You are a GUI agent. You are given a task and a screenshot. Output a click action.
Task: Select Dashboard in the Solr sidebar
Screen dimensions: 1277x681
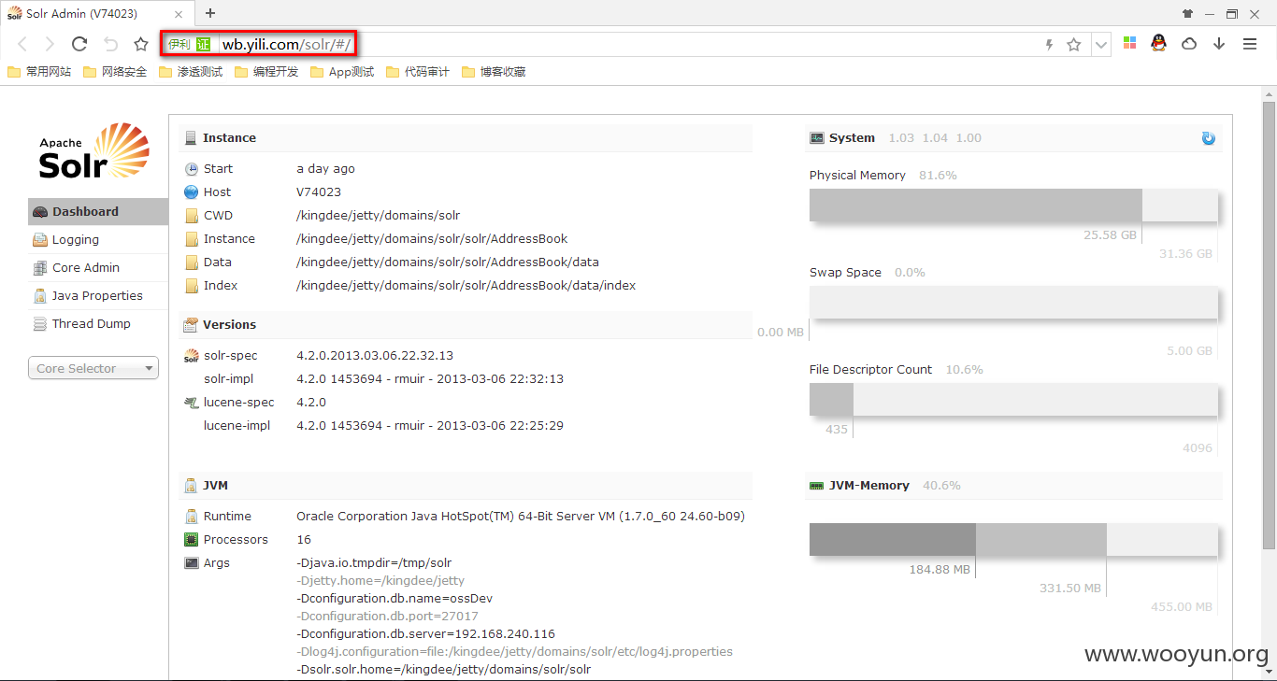97,211
